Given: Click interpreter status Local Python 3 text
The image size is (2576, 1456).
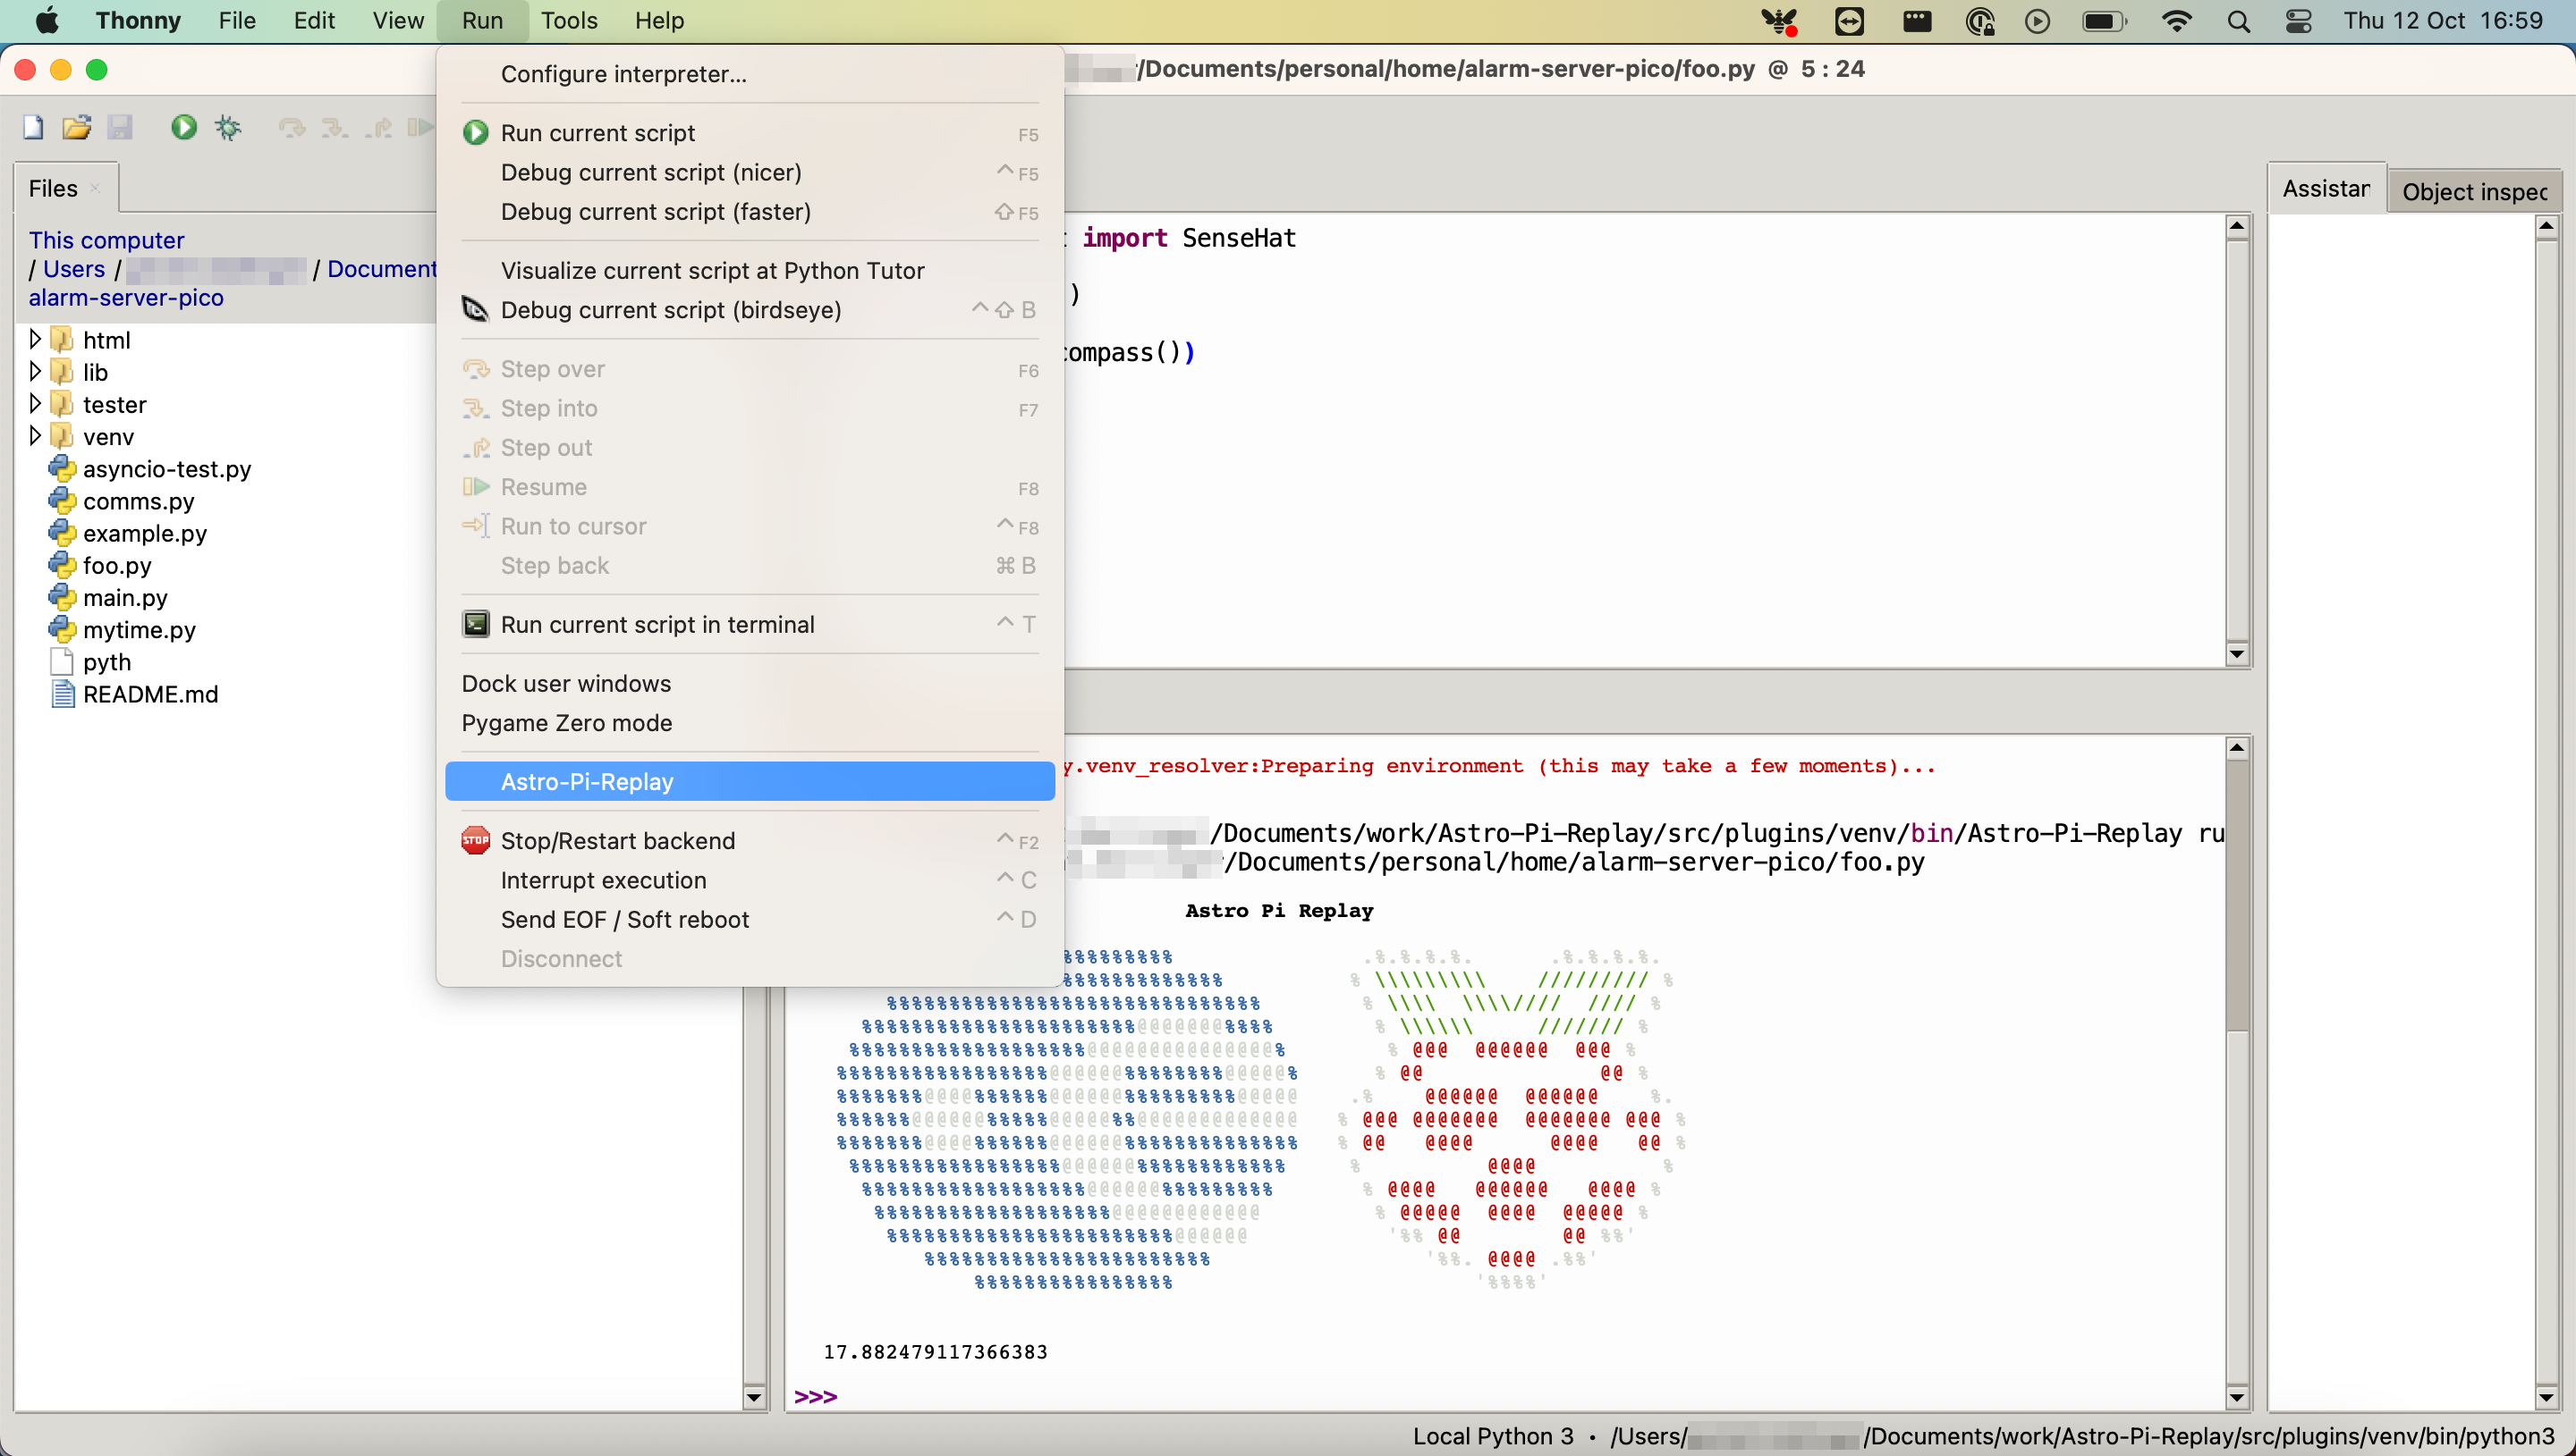Looking at the screenshot, I should (1493, 1436).
